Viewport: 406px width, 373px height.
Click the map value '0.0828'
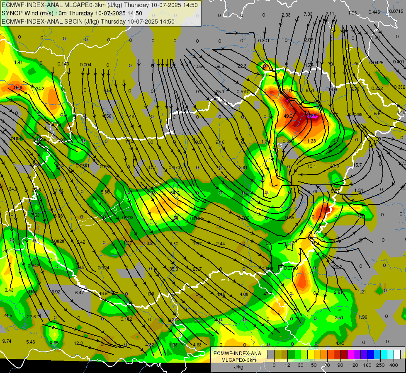(57, 241)
